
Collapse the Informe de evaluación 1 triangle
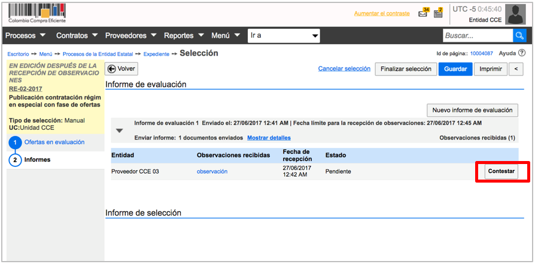coord(120,131)
